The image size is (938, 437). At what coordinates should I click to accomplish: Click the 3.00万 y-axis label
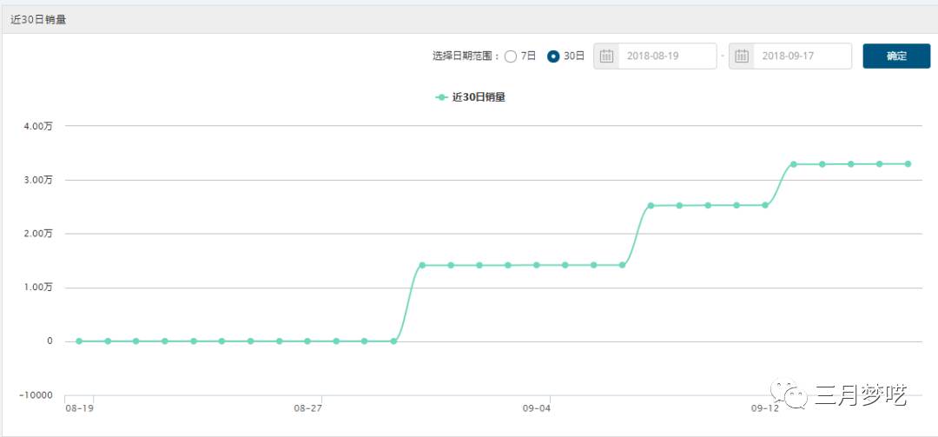click(40, 180)
